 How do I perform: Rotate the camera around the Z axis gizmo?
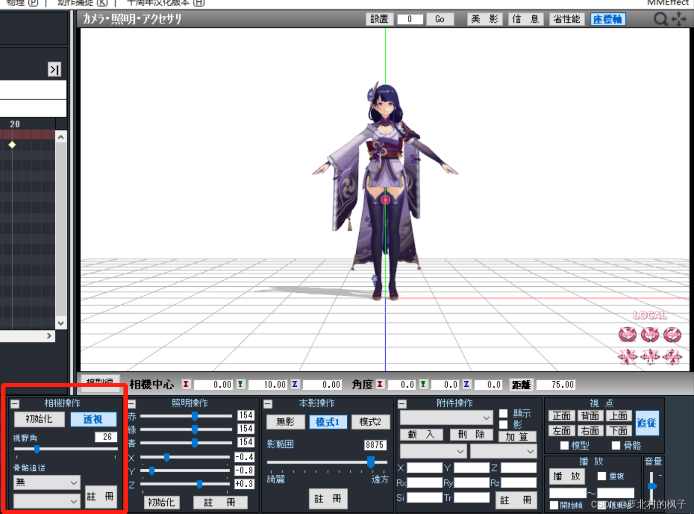[x=672, y=335]
